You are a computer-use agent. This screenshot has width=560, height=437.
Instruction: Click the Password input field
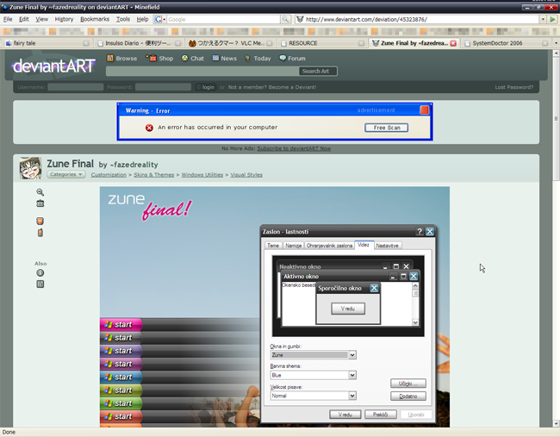pos(163,87)
